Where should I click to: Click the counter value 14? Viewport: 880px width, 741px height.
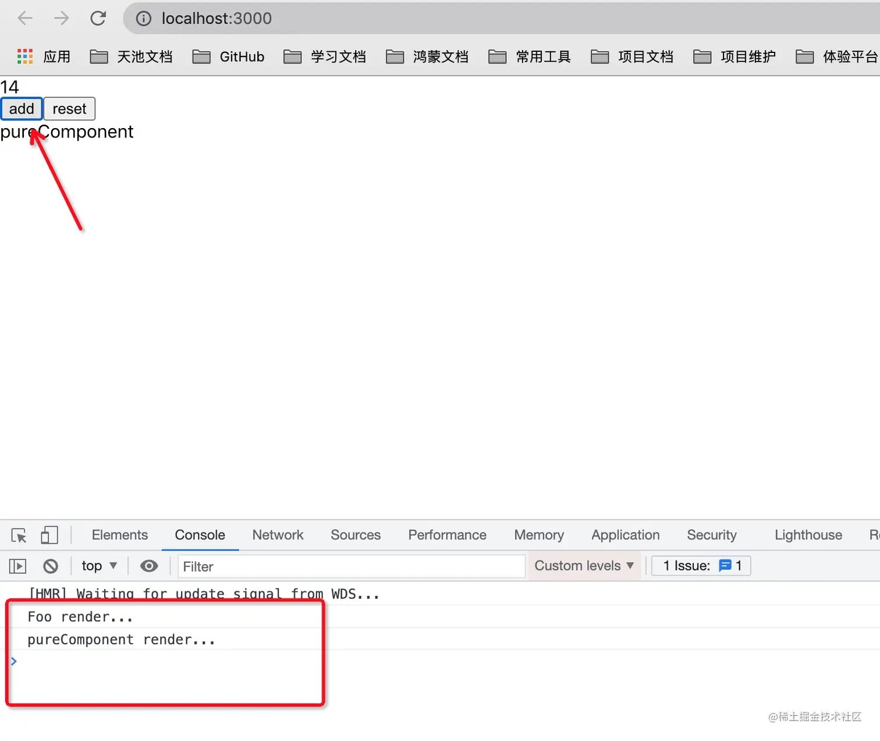click(9, 87)
